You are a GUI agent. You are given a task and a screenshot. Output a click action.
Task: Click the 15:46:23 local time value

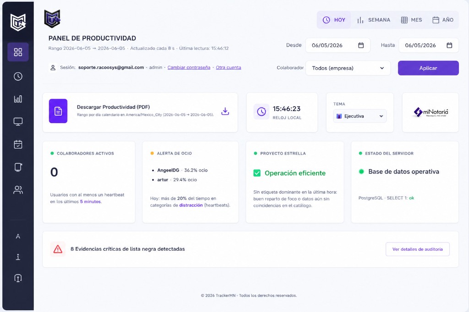pos(287,109)
